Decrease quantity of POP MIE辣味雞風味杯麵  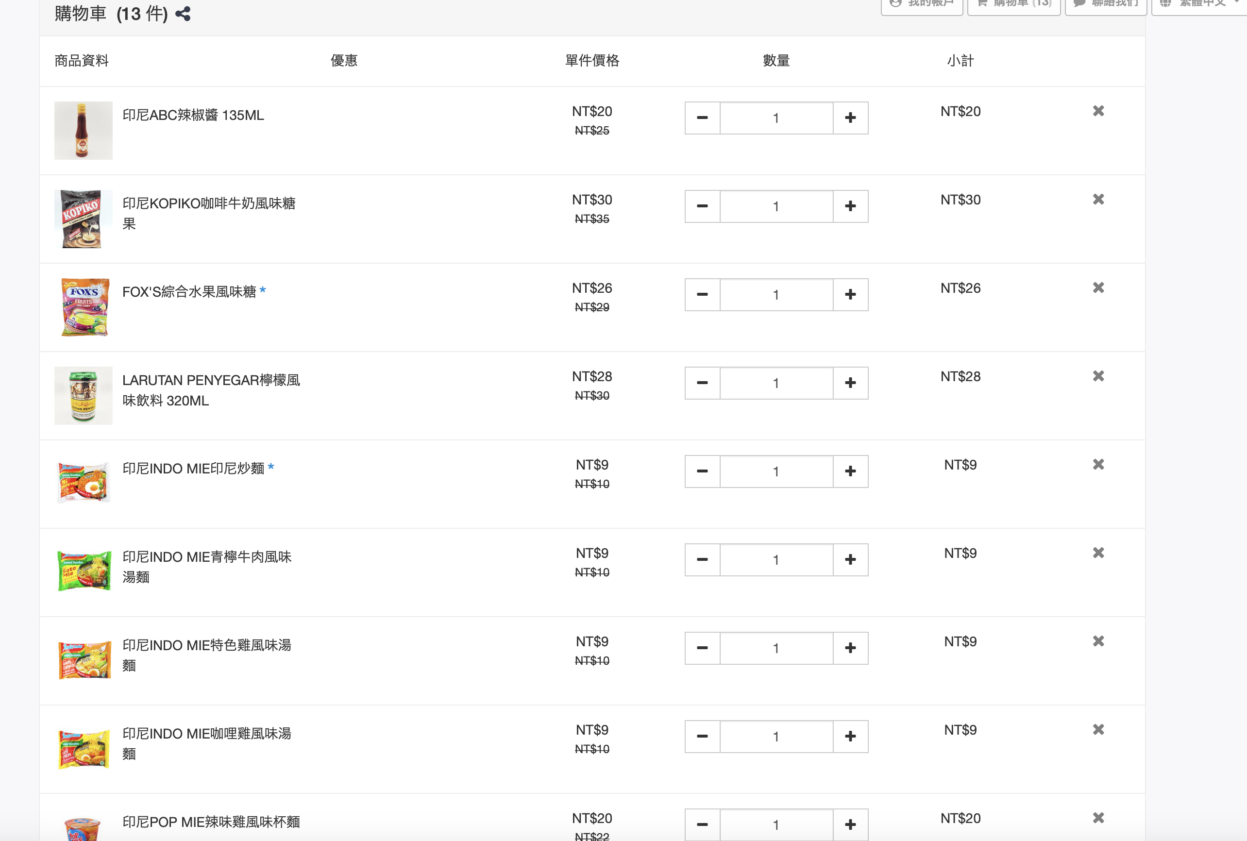point(702,825)
